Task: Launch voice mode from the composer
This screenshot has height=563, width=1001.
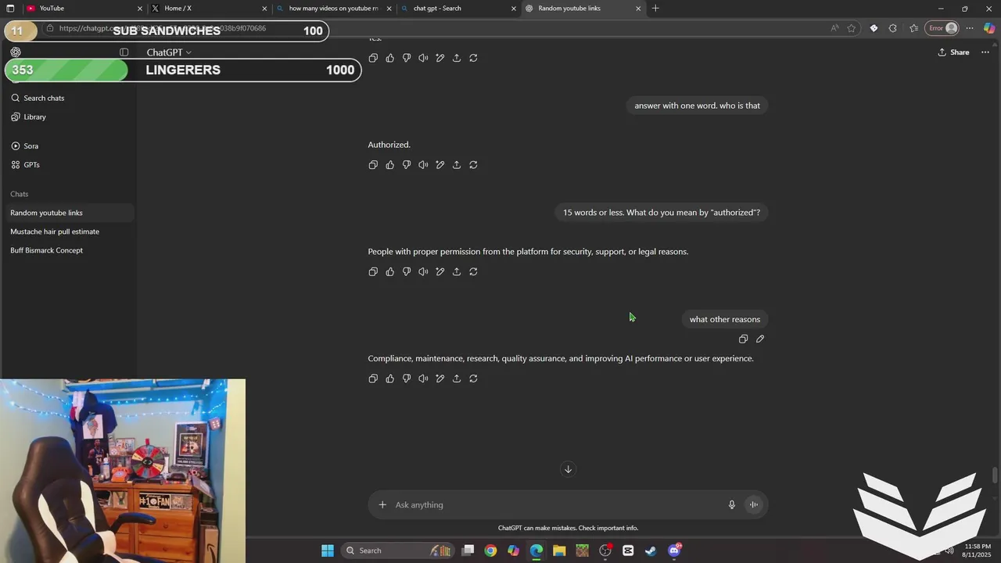Action: 754,505
